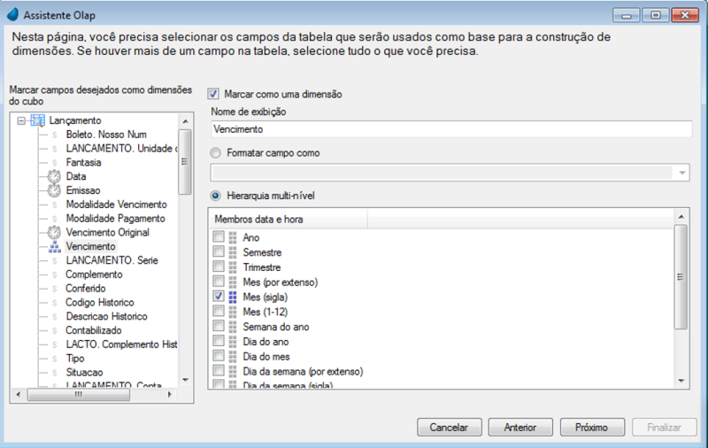Click the grid icon next to Dia da semana (por extenso)
Screen dimensions: 708x448
[x=233, y=372]
